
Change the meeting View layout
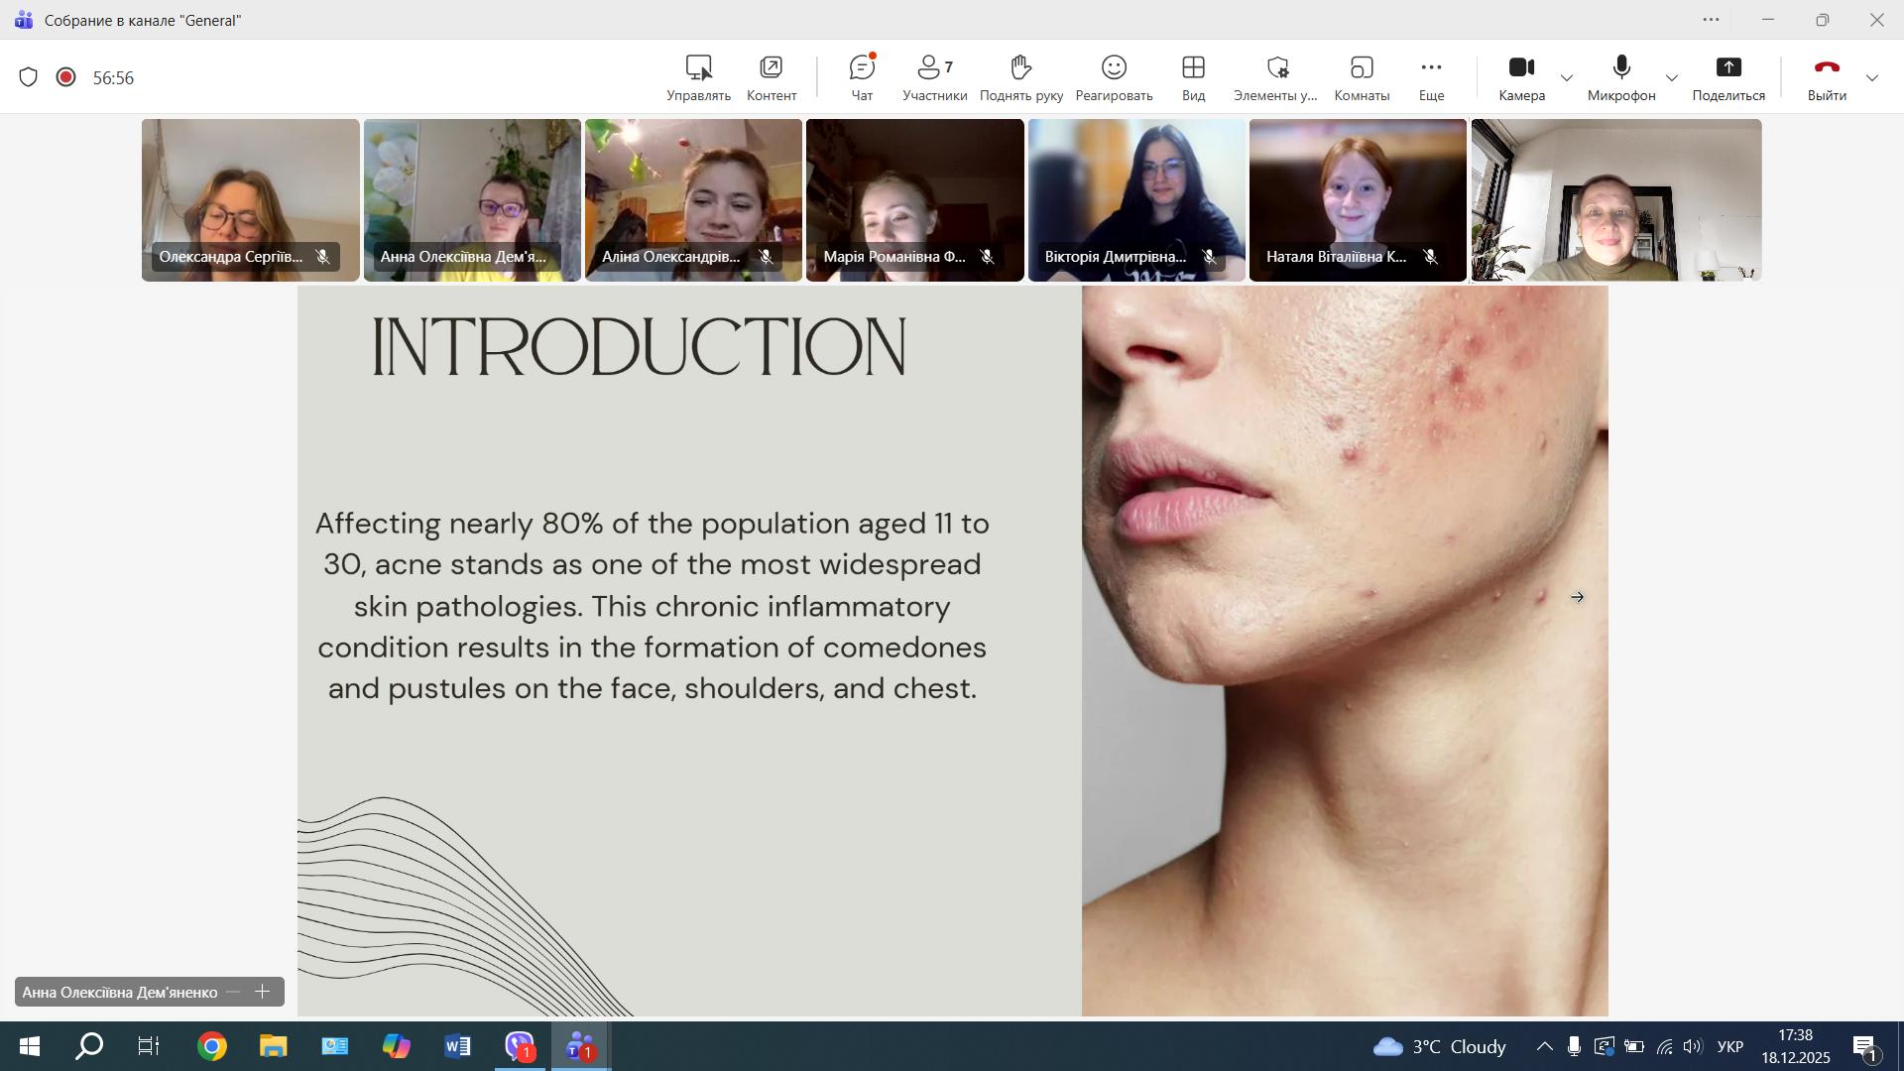(x=1193, y=77)
